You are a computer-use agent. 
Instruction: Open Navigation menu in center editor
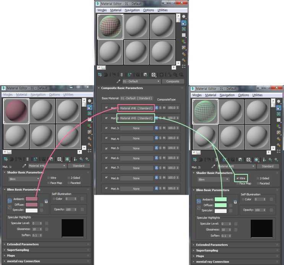pyautogui.click(x=132, y=10)
